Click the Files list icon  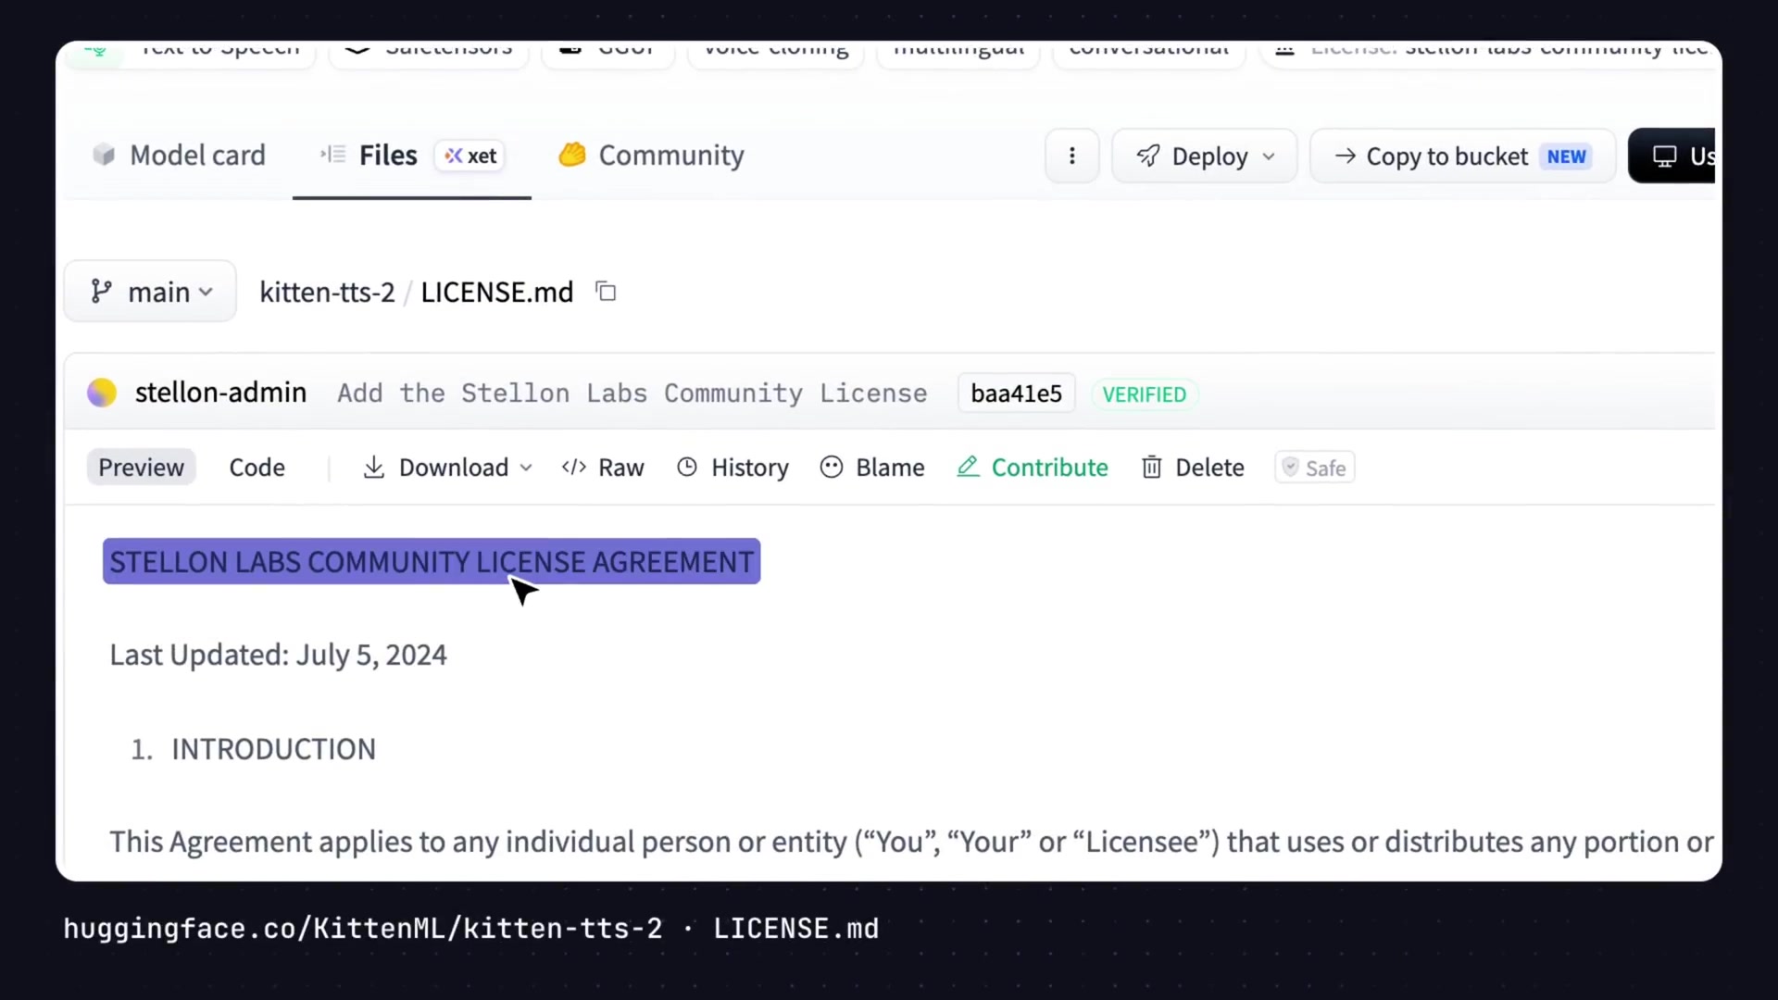tap(333, 154)
